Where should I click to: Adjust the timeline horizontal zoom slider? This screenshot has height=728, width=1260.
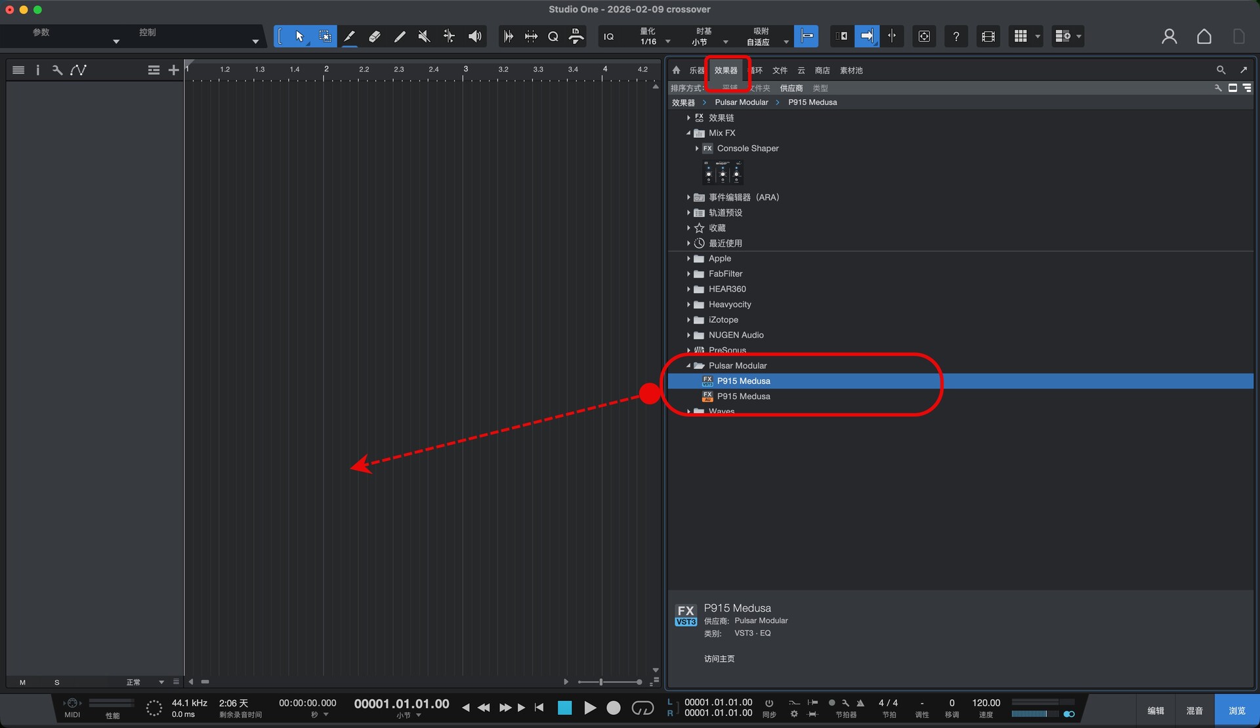[x=601, y=682]
